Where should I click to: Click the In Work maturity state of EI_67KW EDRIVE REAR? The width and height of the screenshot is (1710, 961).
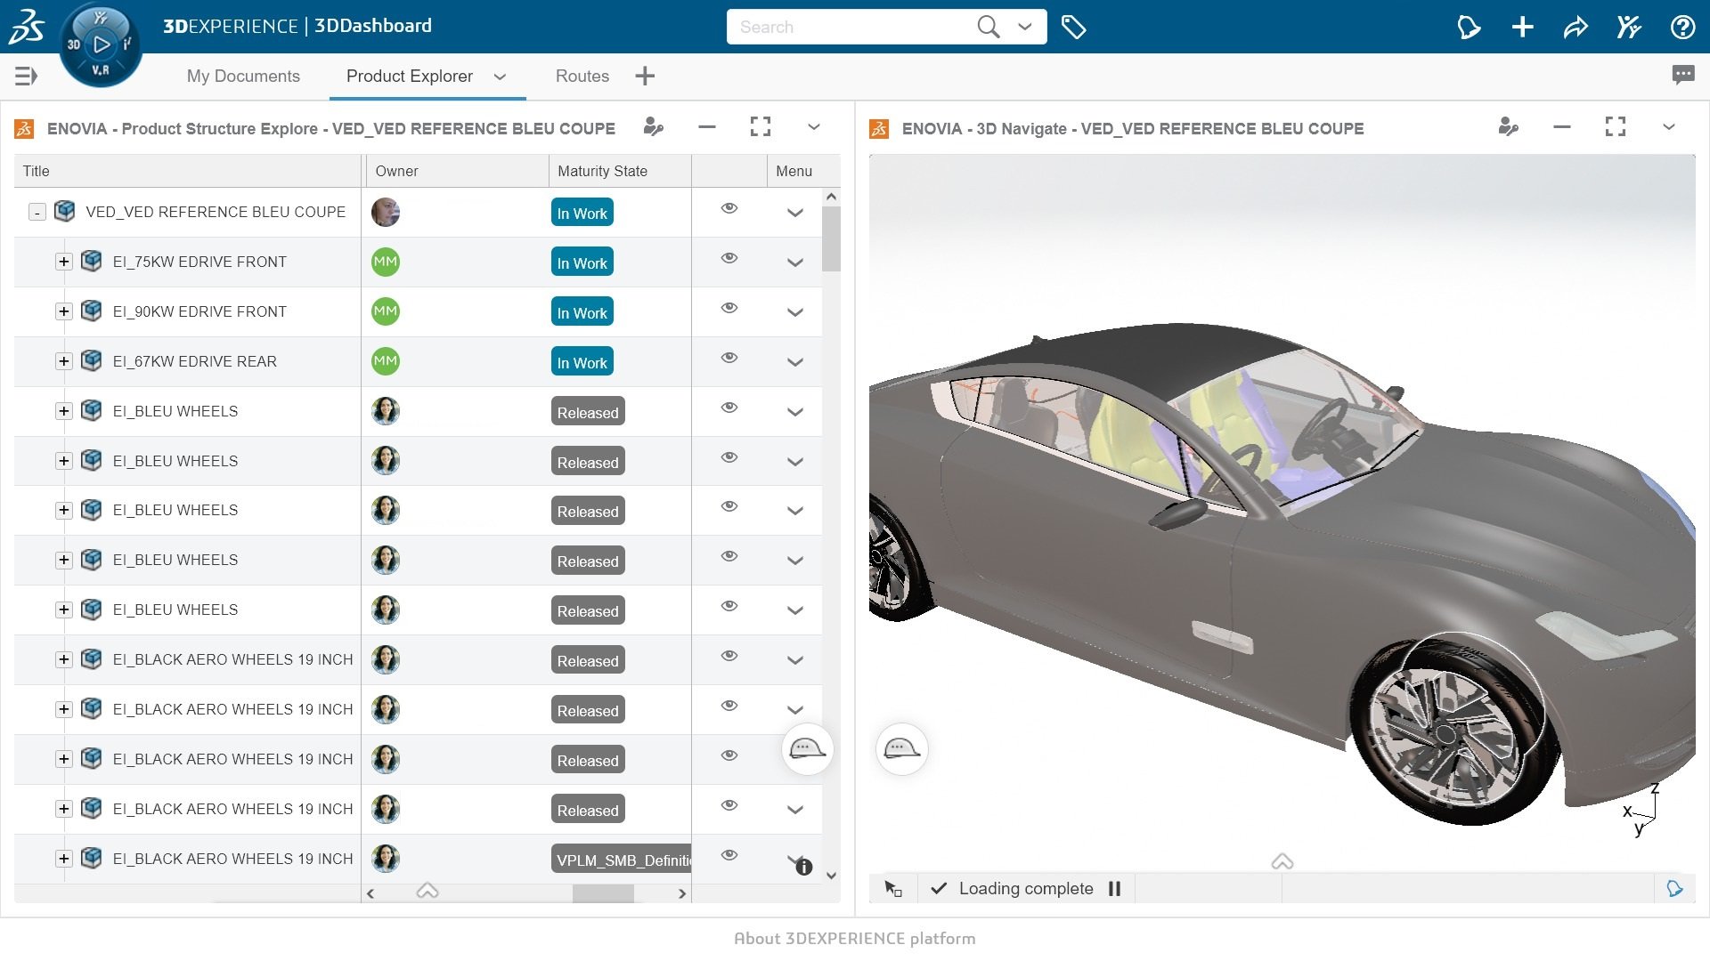click(582, 362)
